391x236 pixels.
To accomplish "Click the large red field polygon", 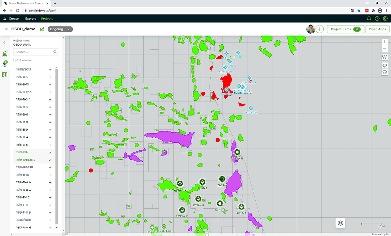I will coord(227,82).
